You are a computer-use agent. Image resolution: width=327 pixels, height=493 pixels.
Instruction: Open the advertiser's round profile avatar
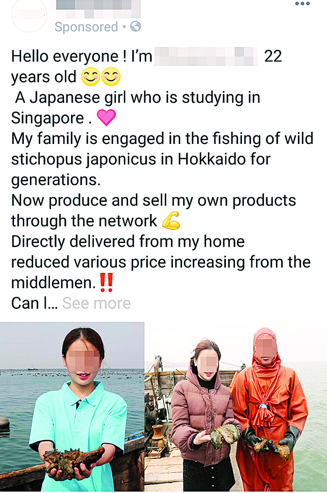29,15
